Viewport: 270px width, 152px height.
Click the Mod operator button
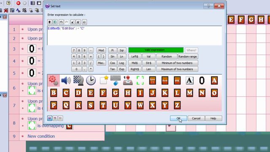(101, 50)
